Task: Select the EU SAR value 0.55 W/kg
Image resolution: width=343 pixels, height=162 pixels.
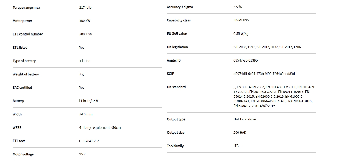Action: [x=241, y=34]
